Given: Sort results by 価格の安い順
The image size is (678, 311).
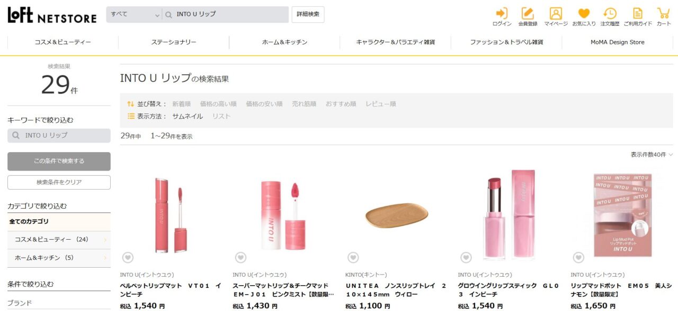Looking at the screenshot, I should 264,104.
